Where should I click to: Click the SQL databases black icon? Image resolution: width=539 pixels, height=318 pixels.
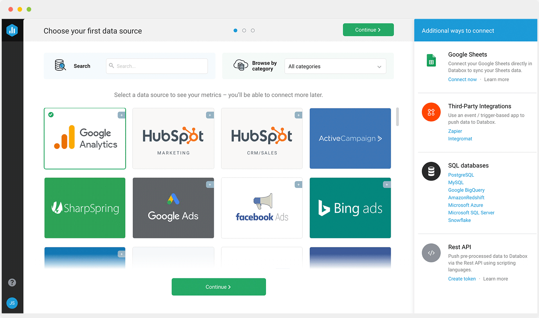[x=431, y=171]
